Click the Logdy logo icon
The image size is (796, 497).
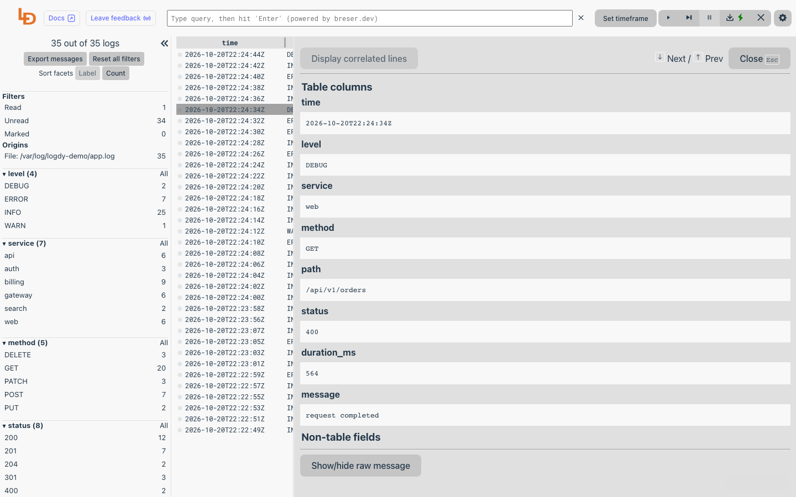click(x=27, y=17)
